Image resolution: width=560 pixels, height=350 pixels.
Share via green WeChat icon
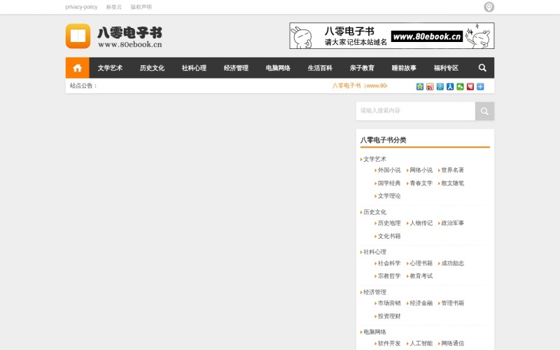coord(460,86)
